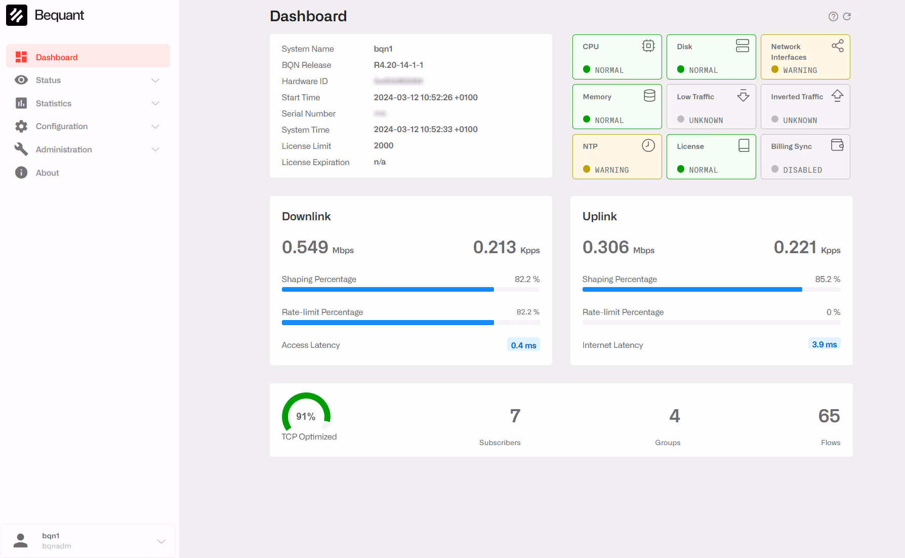Open the Memory NORMAL status card
905x558 pixels.
tap(617, 107)
